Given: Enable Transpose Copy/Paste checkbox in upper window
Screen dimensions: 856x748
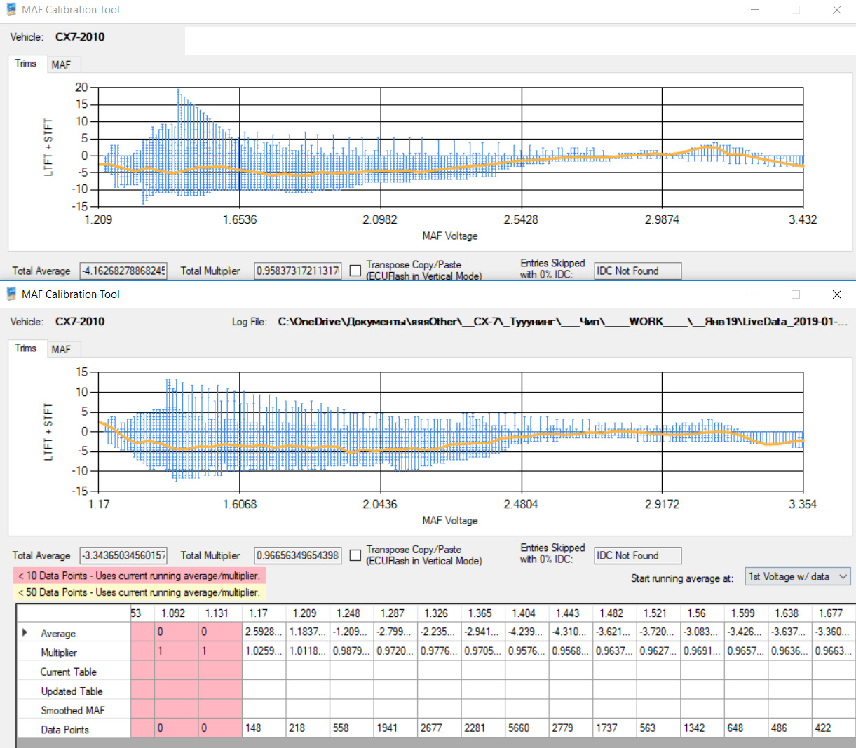Looking at the screenshot, I should [x=355, y=271].
